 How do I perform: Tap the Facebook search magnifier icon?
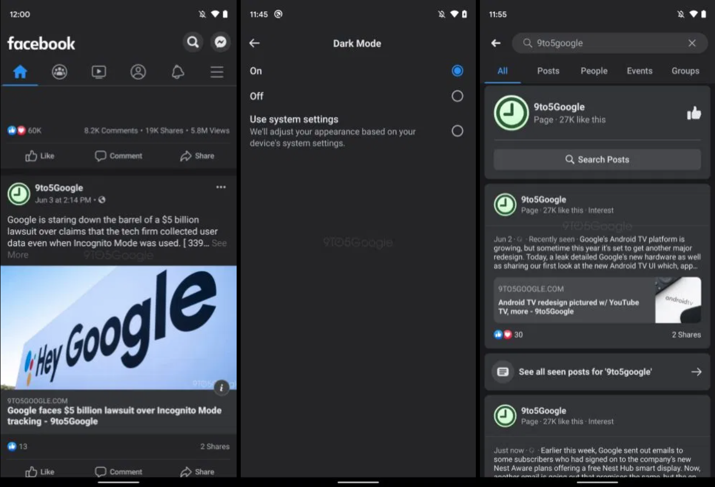[x=193, y=42]
